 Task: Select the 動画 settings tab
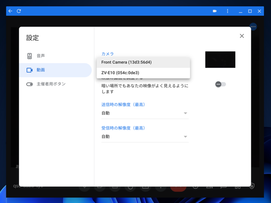click(55, 70)
